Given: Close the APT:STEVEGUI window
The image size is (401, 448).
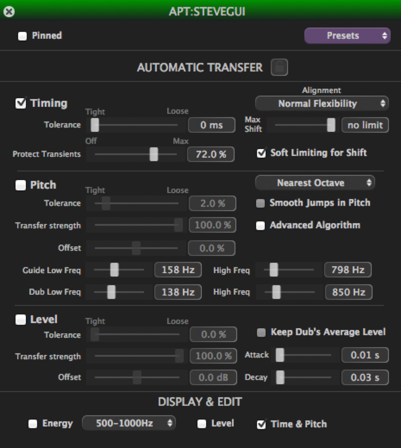Looking at the screenshot, I should [9, 11].
